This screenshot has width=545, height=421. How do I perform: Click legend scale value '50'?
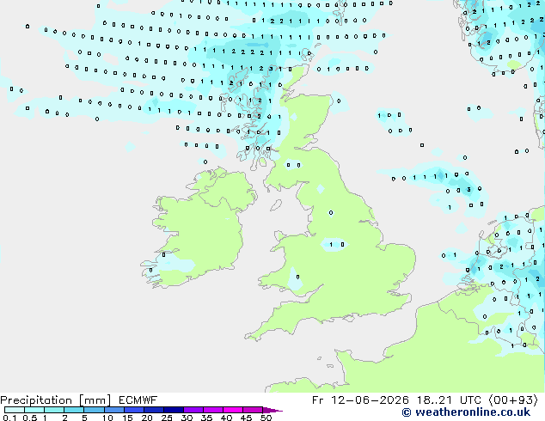coord(266,418)
